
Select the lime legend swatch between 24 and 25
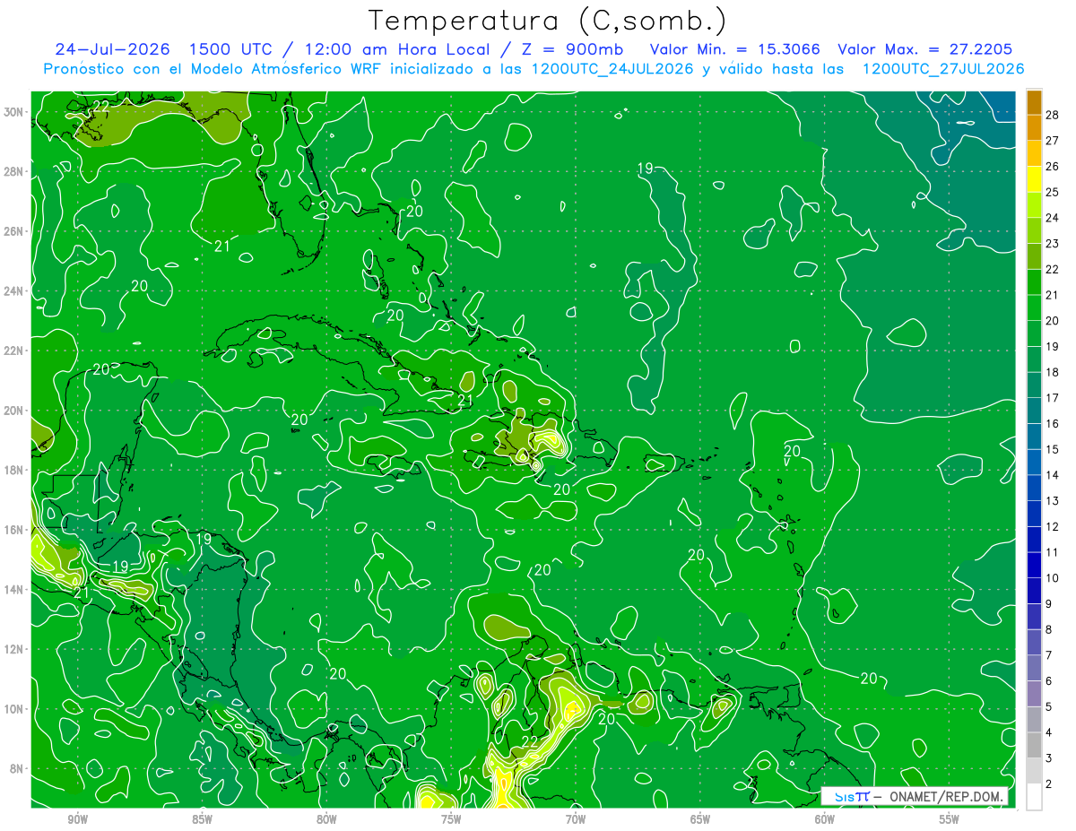(x=1034, y=204)
